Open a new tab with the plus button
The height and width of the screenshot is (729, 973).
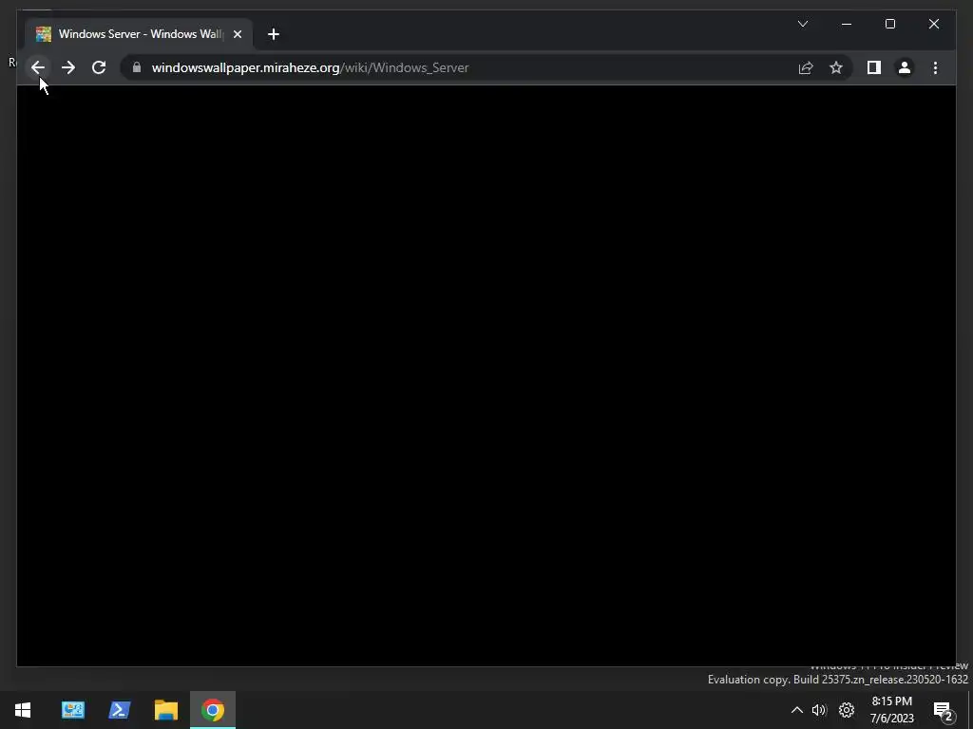pyautogui.click(x=274, y=34)
